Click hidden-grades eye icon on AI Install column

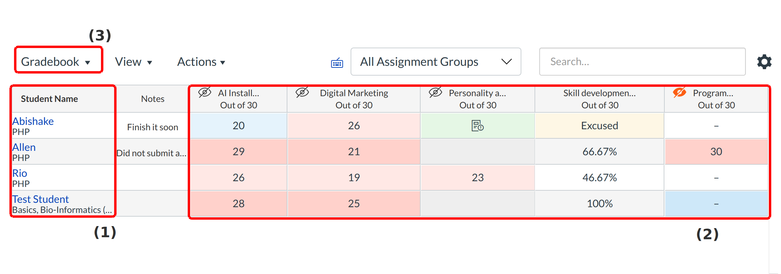click(205, 92)
